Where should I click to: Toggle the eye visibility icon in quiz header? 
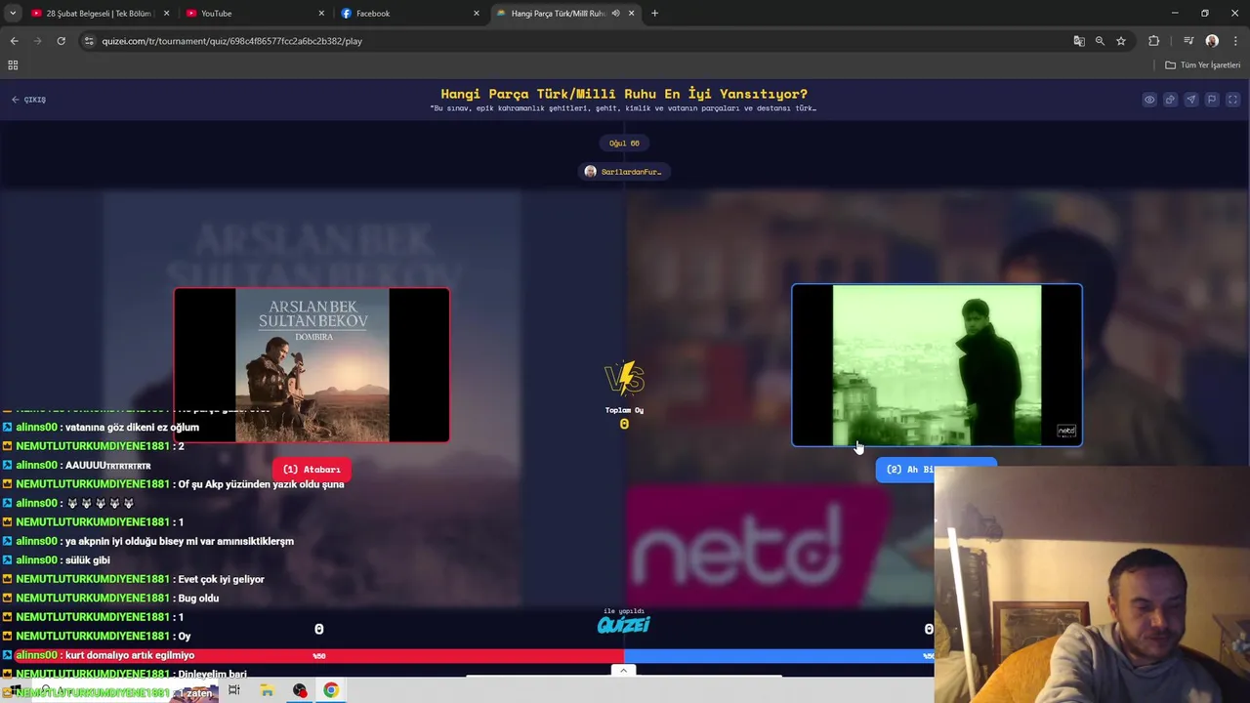1149,100
